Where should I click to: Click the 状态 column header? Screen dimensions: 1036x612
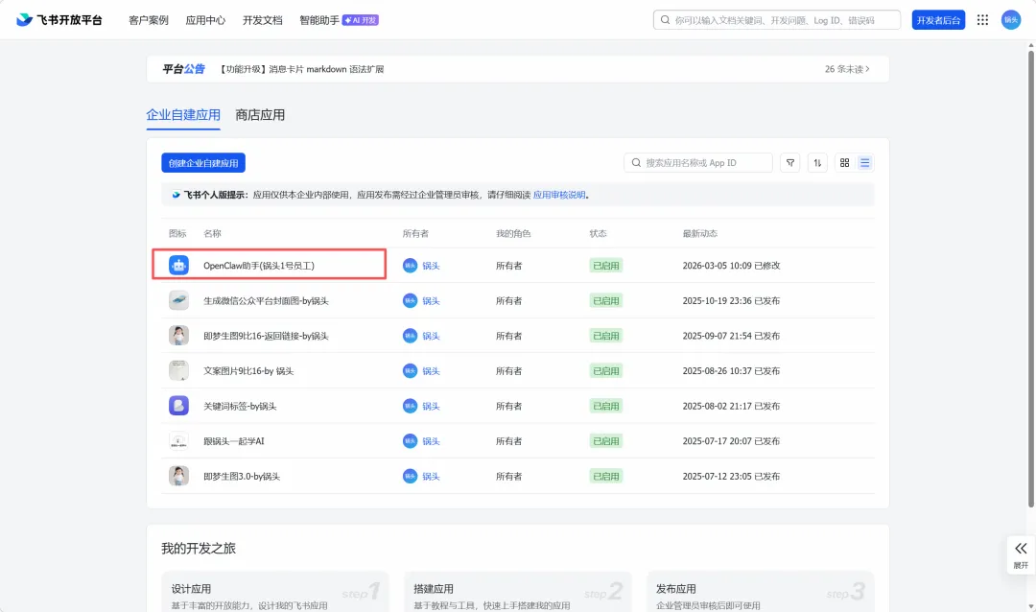click(x=598, y=233)
